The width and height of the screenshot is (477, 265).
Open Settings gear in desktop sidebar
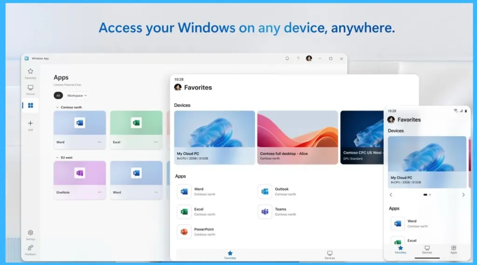pos(30,235)
